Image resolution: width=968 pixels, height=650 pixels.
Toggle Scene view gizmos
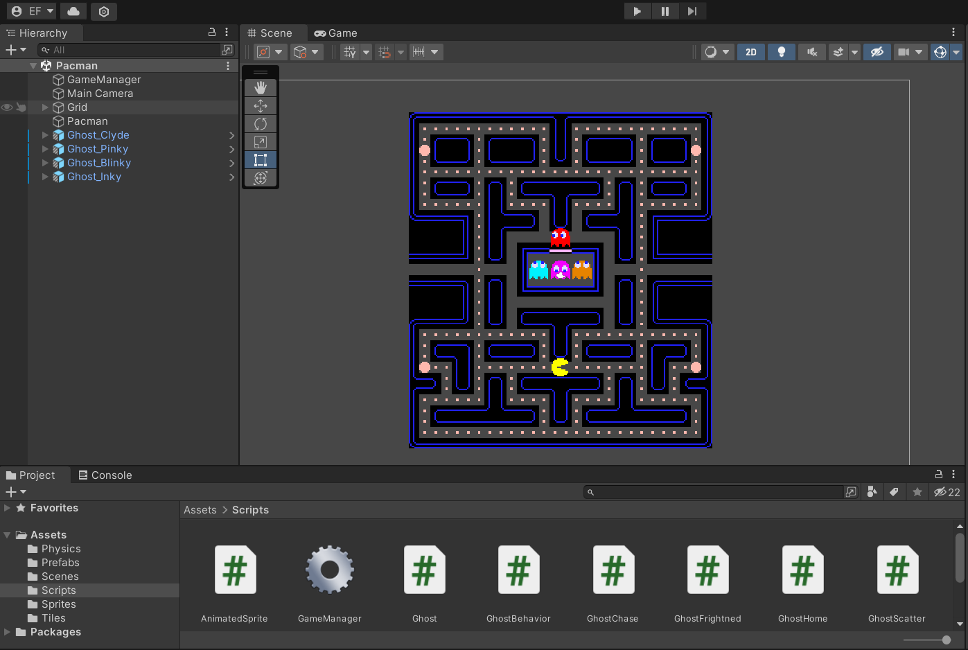point(940,52)
